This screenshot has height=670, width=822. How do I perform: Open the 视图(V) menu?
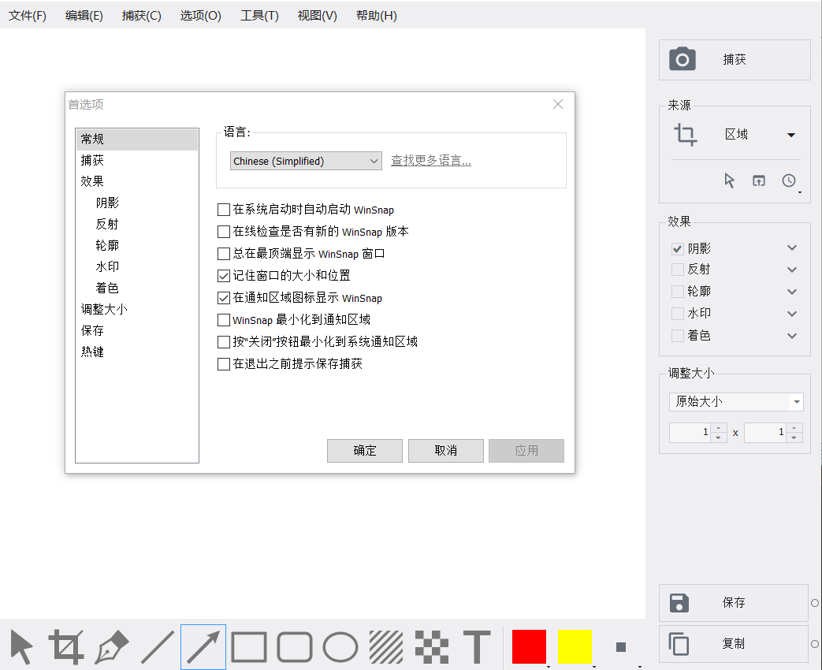tap(317, 16)
